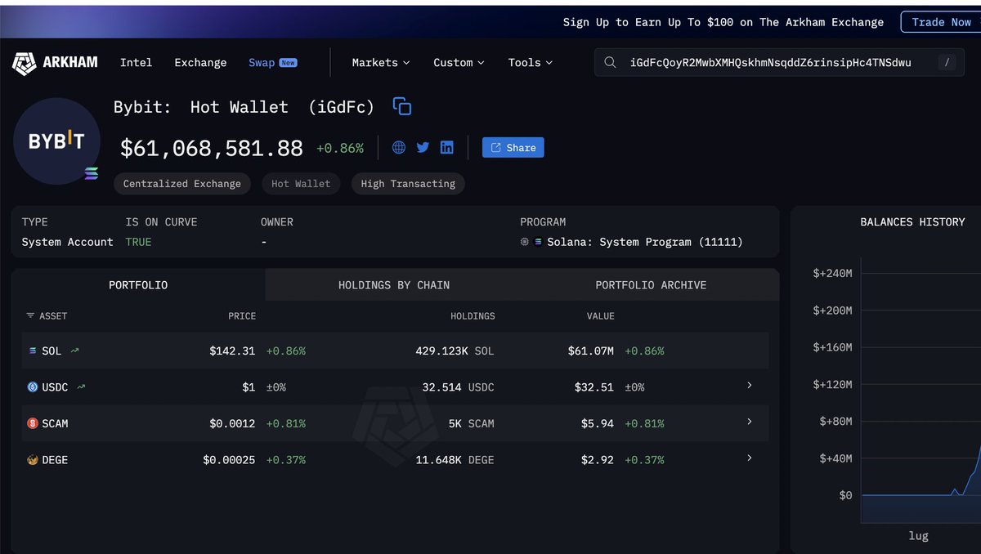Switch to the PORTFOLIO tab
Screen dimensions: 981x554
tap(138, 285)
